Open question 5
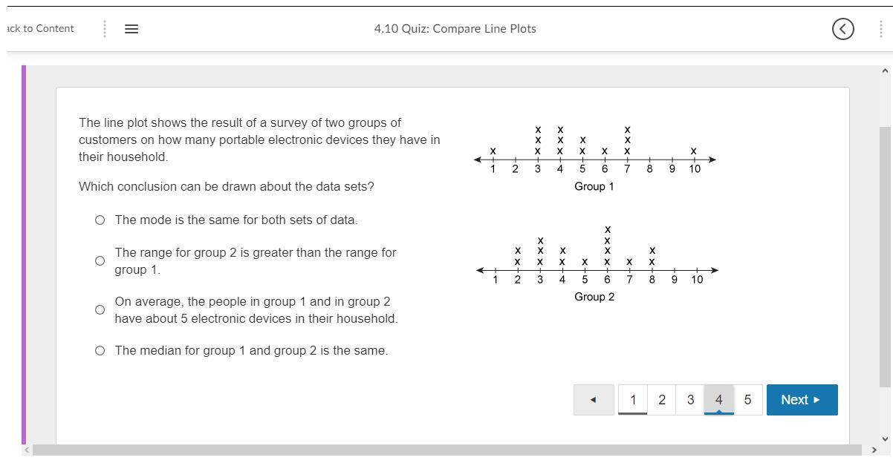This screenshot has height=460, width=893. (747, 400)
